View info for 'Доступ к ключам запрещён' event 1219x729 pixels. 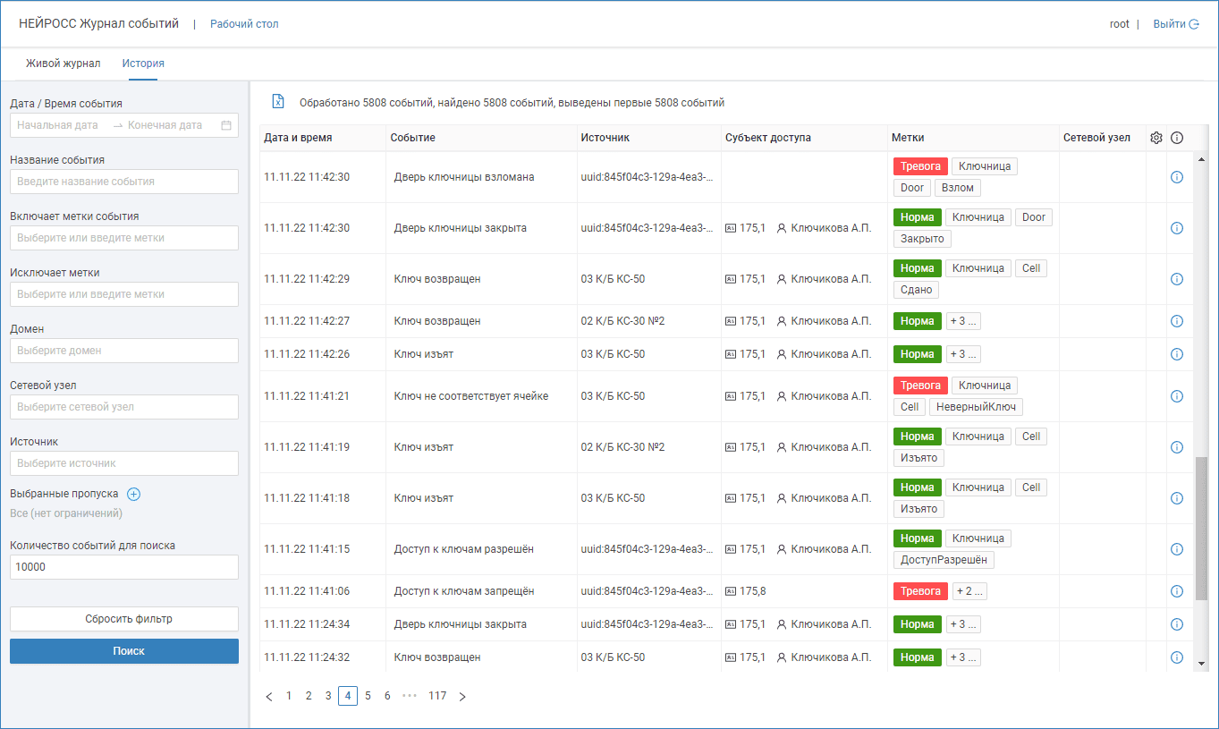point(1176,591)
